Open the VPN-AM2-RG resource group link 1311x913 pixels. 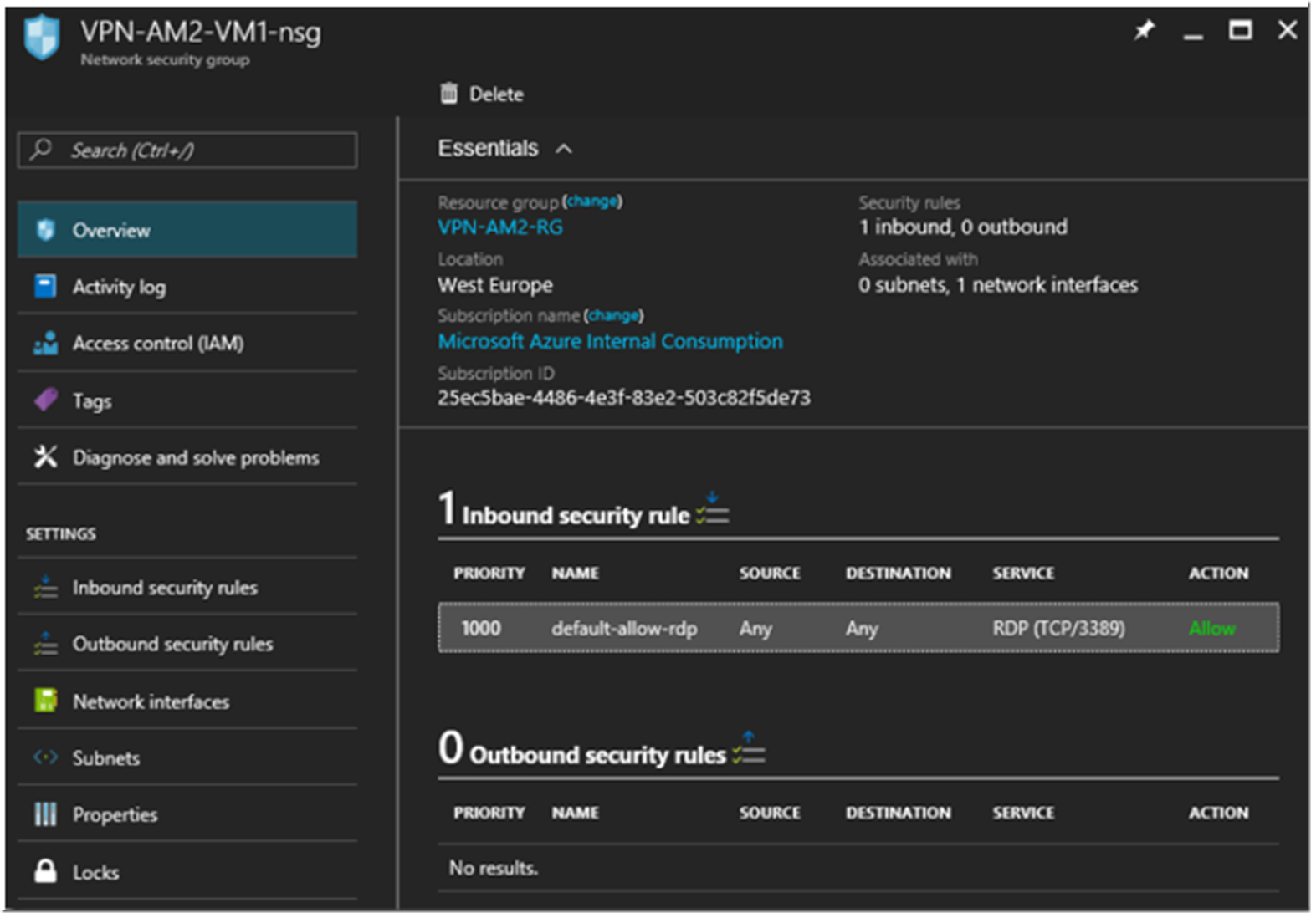[x=500, y=227]
